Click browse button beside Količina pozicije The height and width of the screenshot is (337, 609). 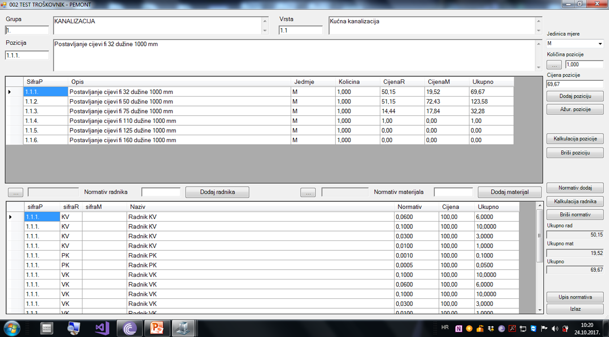(554, 65)
